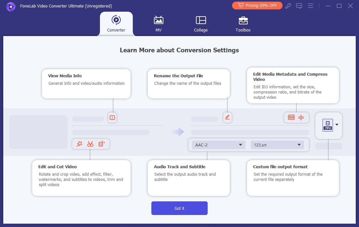Click the Learn More about Conversion Settings title
Screen dimensions: 359x227
(179, 50)
